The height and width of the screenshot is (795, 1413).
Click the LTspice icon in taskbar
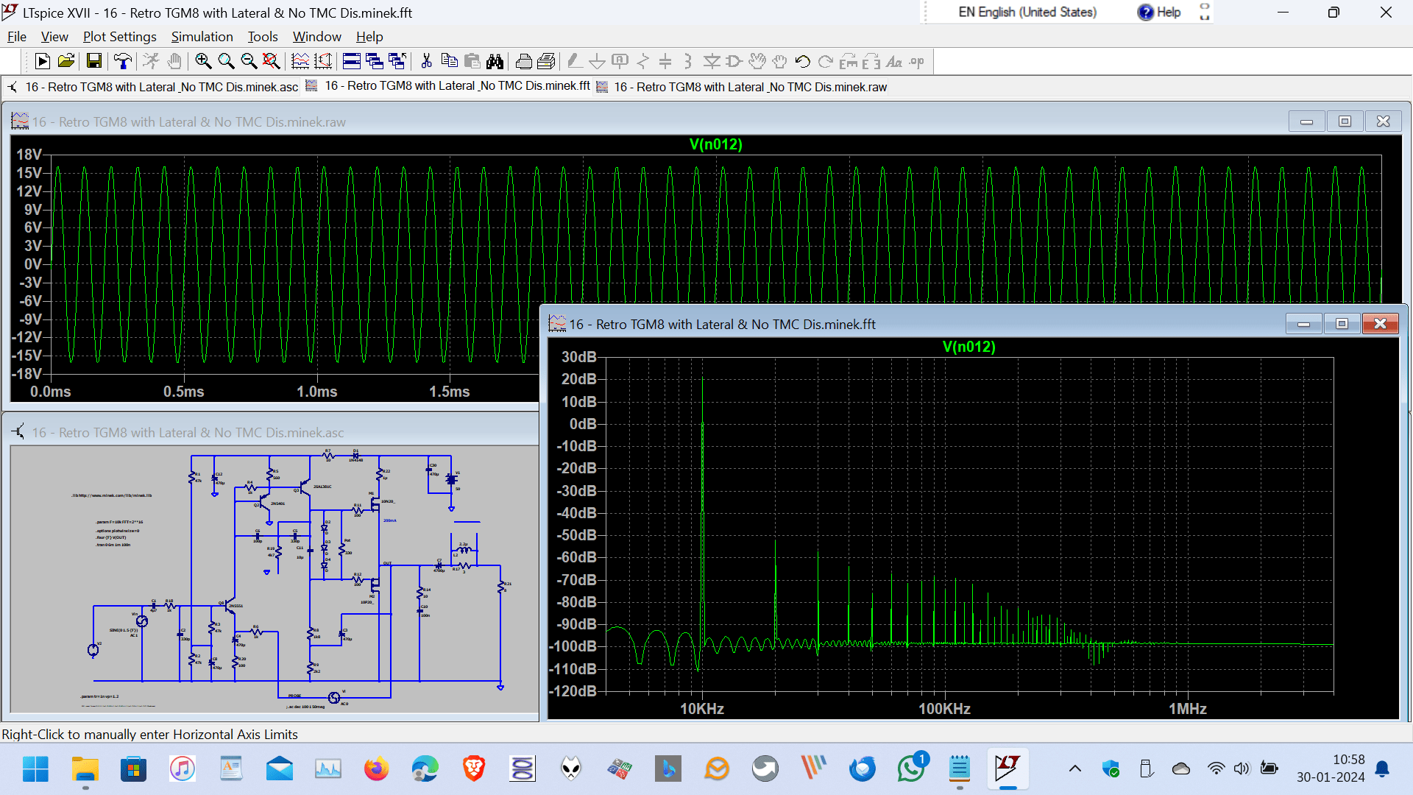1007,769
